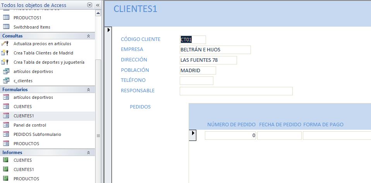Click the PEDIDOS Subformulario form icon
The width and height of the screenshot is (371, 183).
6,134
